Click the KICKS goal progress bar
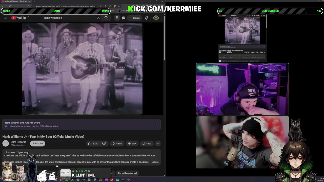The width and height of the screenshot is (324, 182). [x=56, y=11]
